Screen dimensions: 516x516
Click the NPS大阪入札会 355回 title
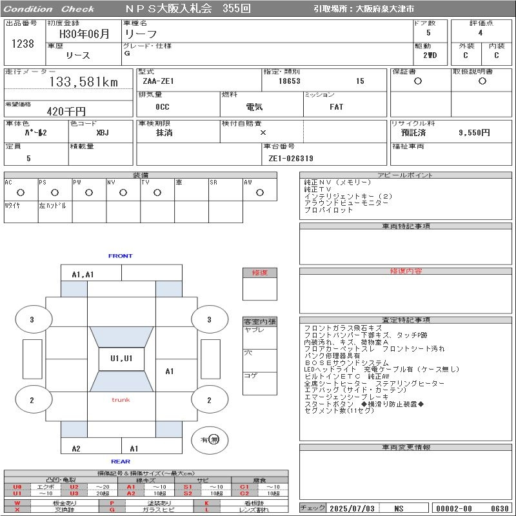pos(188,8)
